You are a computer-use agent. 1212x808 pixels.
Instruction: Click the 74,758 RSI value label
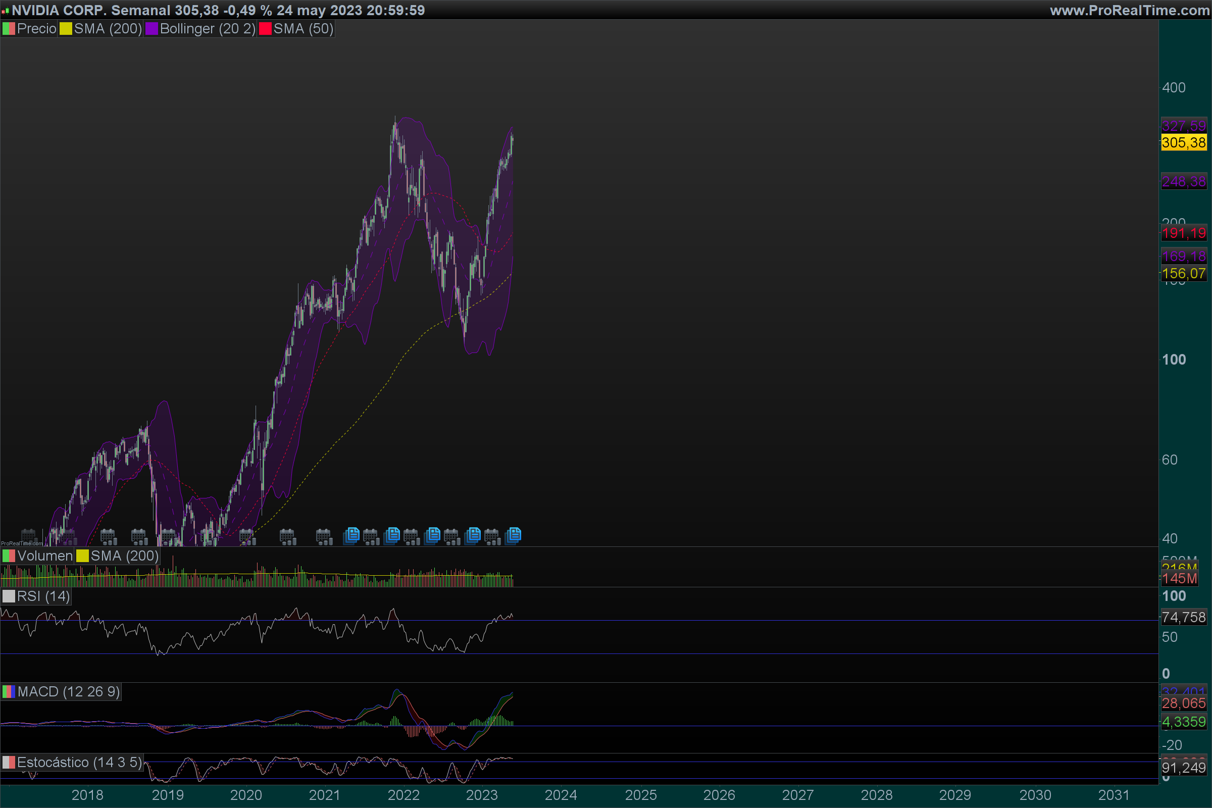1184,617
